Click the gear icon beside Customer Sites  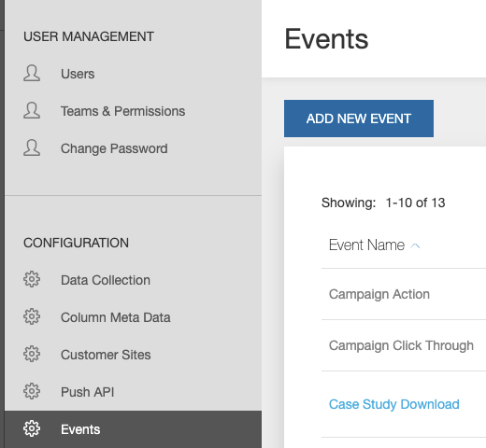point(32,354)
